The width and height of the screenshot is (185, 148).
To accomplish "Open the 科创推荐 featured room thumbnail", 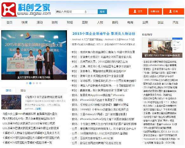I will pos(162,48).
